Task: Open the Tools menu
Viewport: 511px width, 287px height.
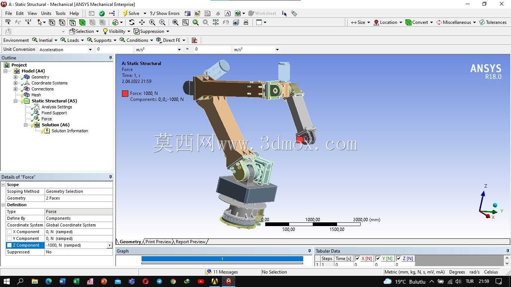Action: (60, 13)
